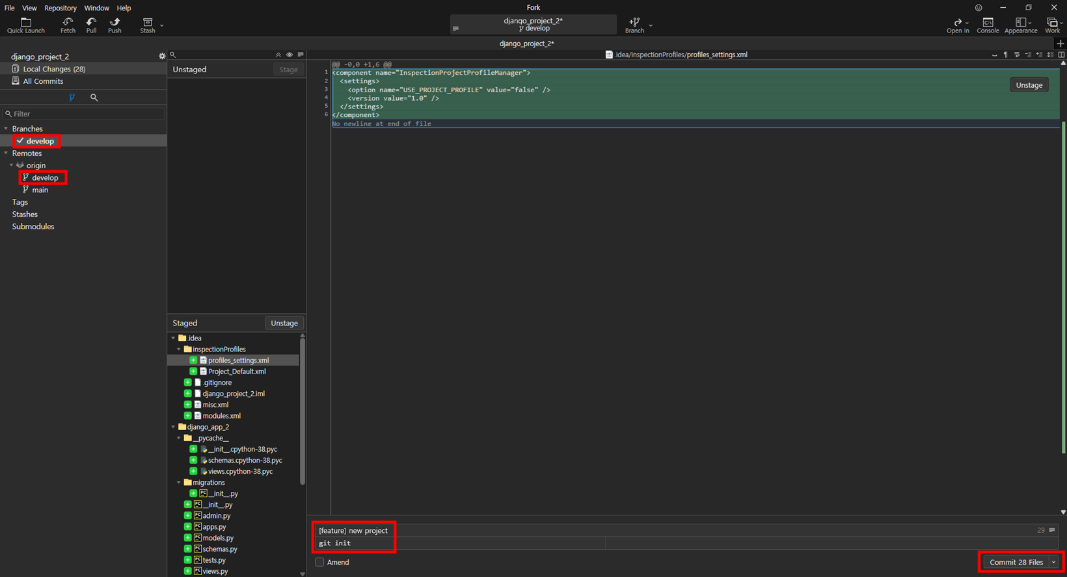This screenshot has width=1067, height=577.
Task: Increase diff context lines
Action: pos(1039,55)
